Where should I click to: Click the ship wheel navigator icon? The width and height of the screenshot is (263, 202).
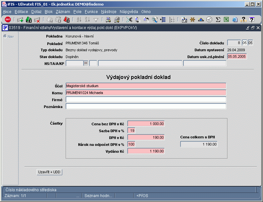click(x=193, y=20)
